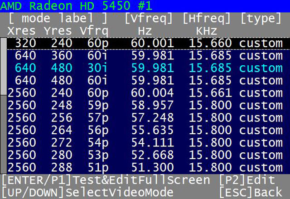290x199 pixels.
Task: Click the 58.957 vertical frequency value
Action: (152, 105)
